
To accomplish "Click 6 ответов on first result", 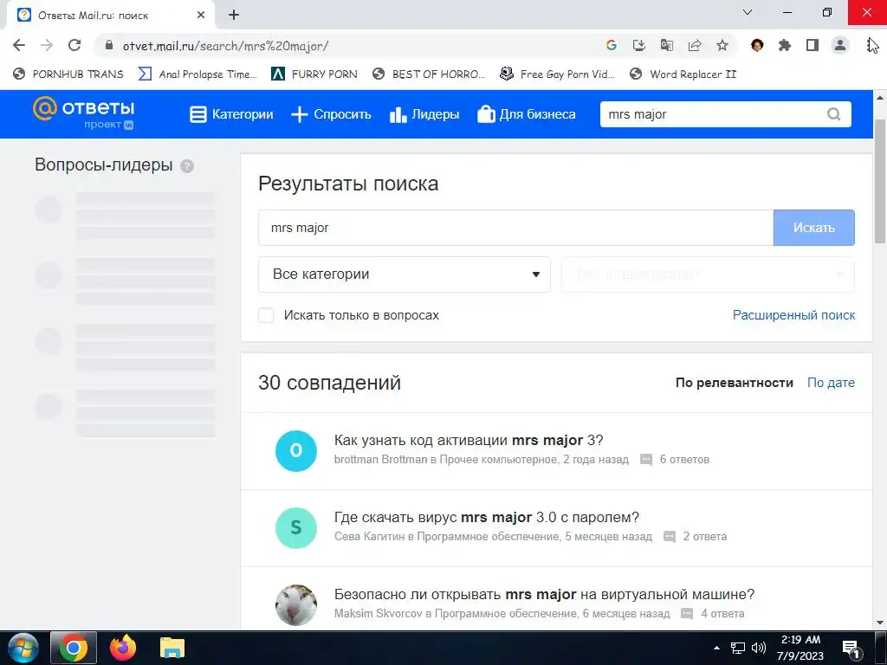I will [x=684, y=460].
